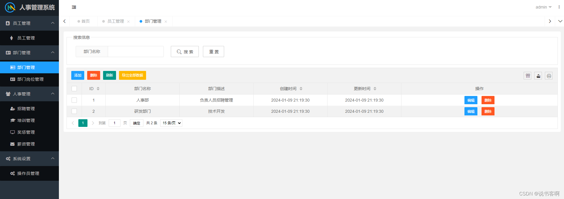Open 部门岗位管理 in sidebar
This screenshot has height=199, width=564.
click(x=29, y=79)
